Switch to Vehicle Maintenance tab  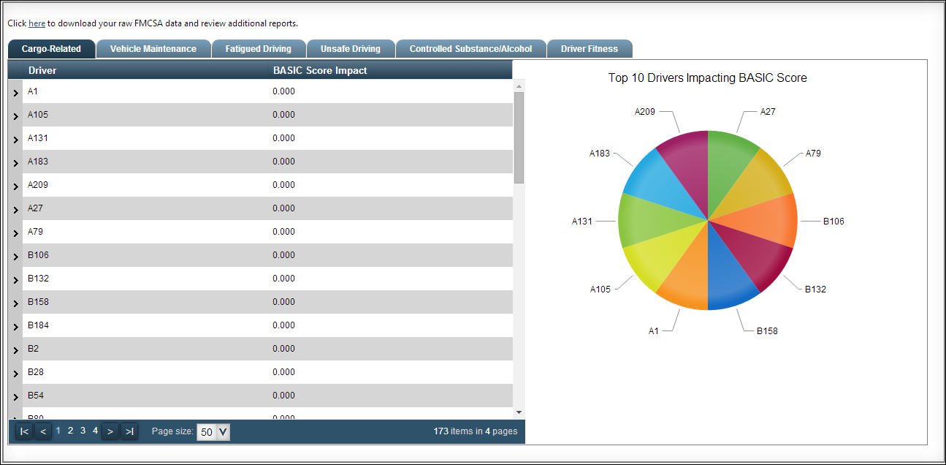[153, 49]
